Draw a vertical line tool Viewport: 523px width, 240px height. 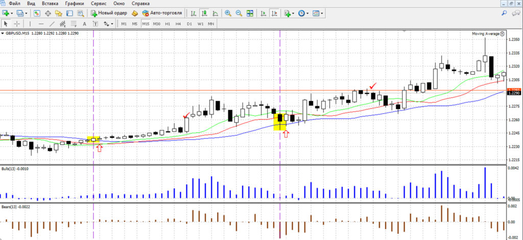pos(30,23)
